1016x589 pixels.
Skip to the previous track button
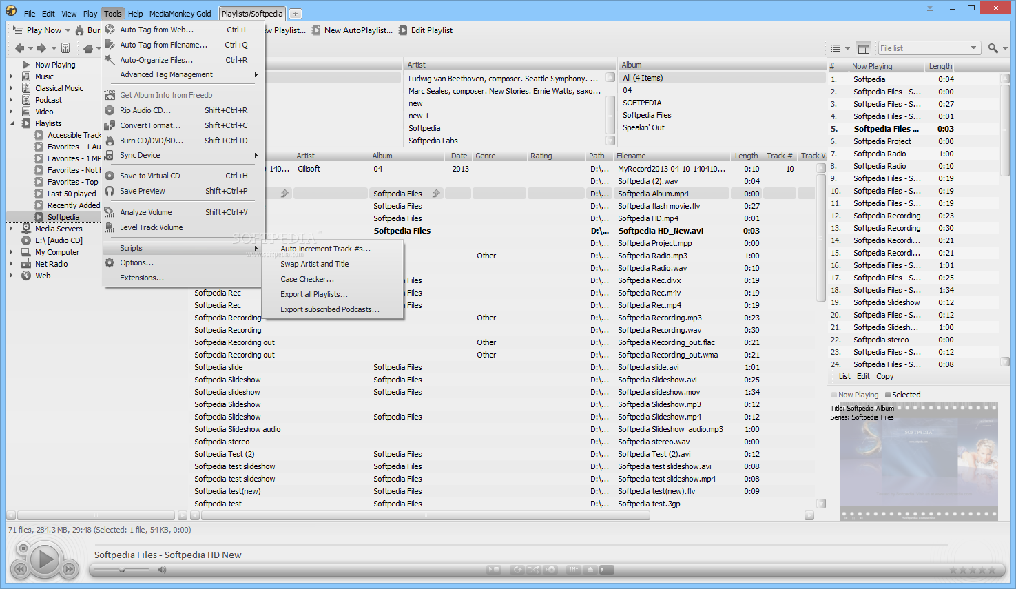[20, 569]
